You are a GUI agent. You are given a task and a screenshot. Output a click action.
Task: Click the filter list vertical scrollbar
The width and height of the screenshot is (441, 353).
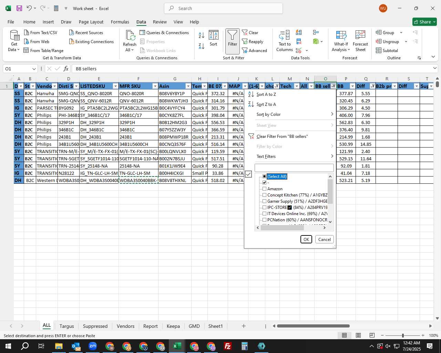coord(330,191)
